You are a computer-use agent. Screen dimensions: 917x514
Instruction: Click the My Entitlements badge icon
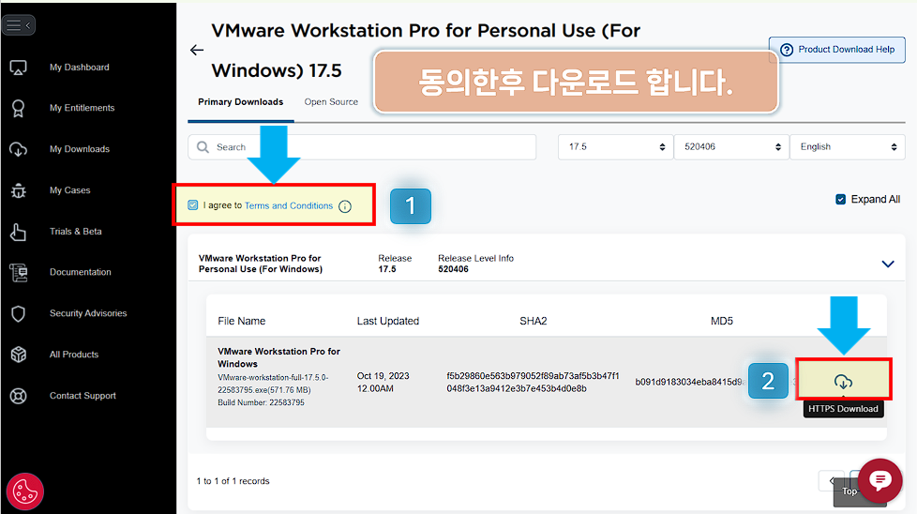click(18, 108)
